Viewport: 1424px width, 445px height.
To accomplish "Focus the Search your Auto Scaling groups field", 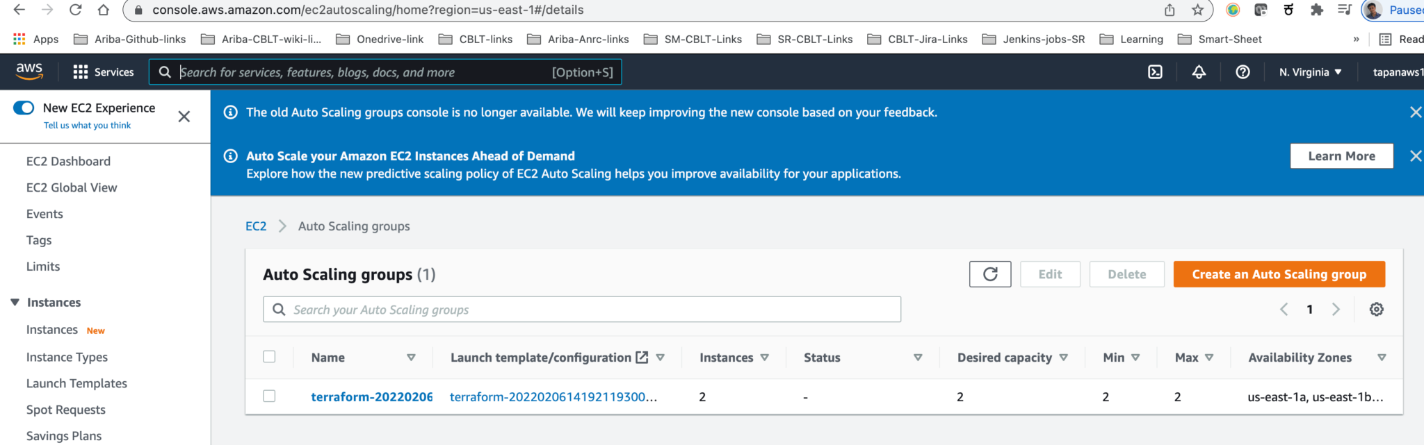I will 582,310.
